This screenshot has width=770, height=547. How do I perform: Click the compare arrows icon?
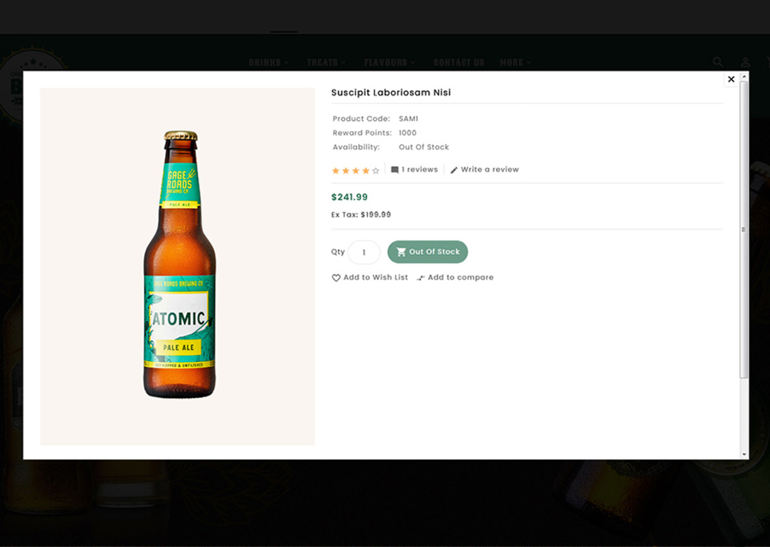coord(421,278)
